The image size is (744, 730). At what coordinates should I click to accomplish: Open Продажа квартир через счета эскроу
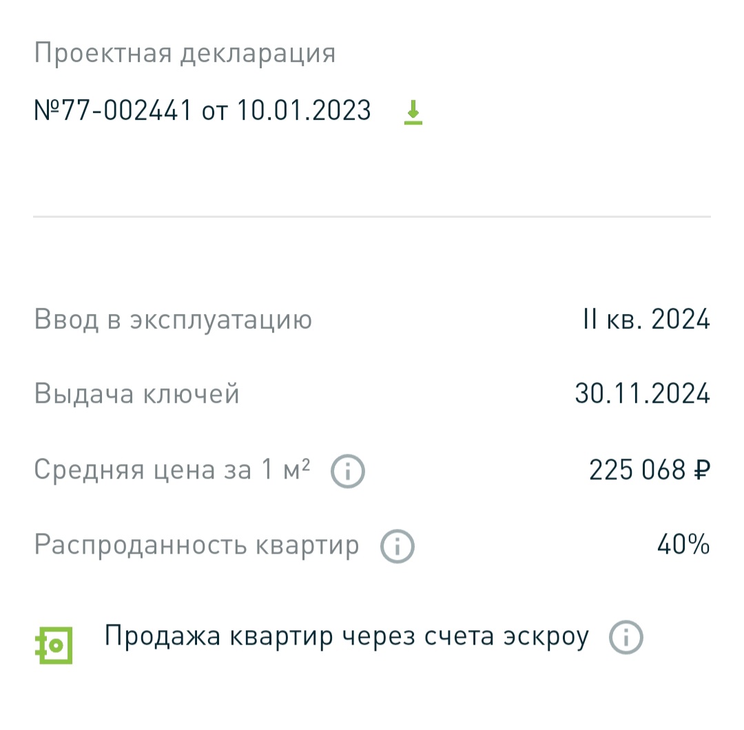347,637
